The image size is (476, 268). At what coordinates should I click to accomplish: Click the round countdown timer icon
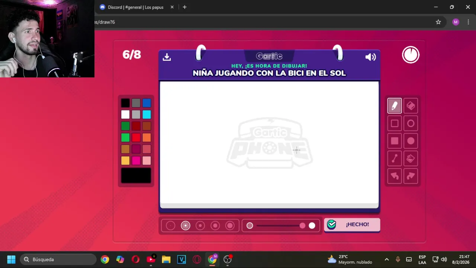(411, 55)
